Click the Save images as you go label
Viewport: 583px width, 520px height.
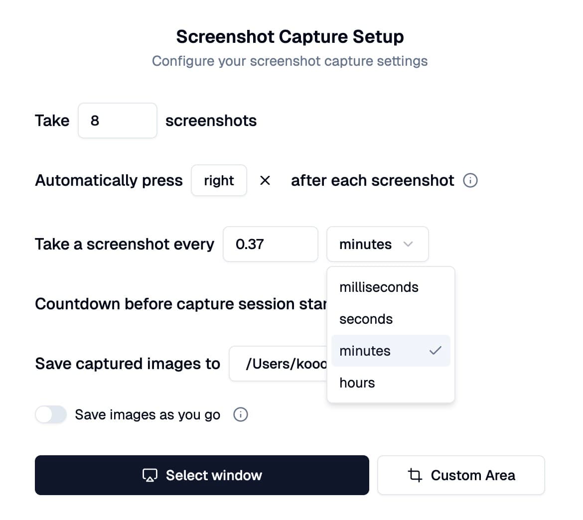tap(146, 414)
